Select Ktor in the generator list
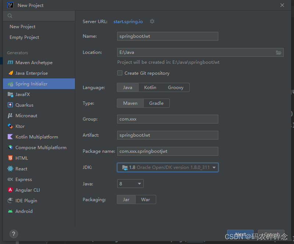This screenshot has height=244, width=294. click(39, 126)
